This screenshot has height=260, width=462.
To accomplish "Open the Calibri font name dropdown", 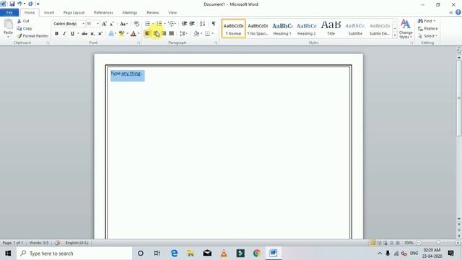I will coord(84,24).
